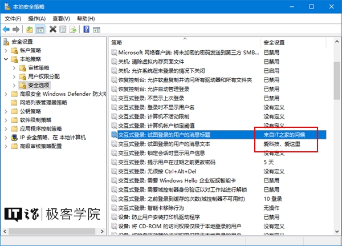The width and height of the screenshot is (342, 246).
Task: Expand the 公钥策略 node
Action: [6, 111]
